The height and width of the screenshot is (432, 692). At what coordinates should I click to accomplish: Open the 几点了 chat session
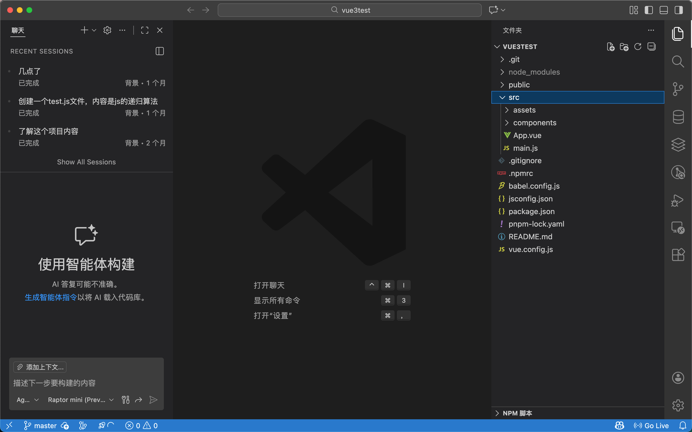click(30, 71)
